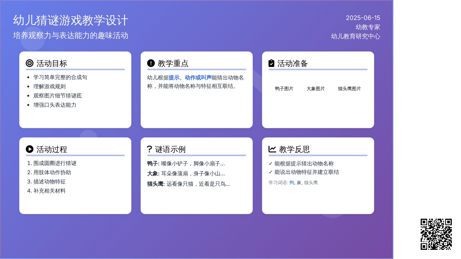This screenshot has width=461, height=259.
Task: Click the 猫头鹰 riddle line
Action: click(x=189, y=184)
